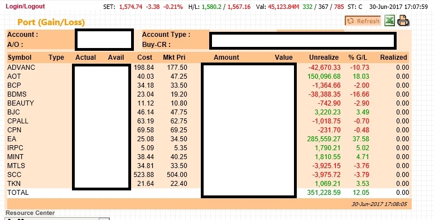Image resolution: width=434 pixels, height=220 pixels.
Task: Click the TKN symbol
Action: click(14, 183)
